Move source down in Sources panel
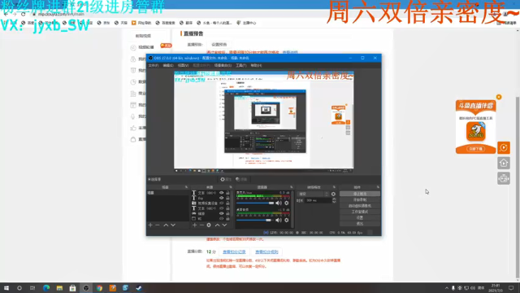Image resolution: width=520 pixels, height=293 pixels. [224, 225]
